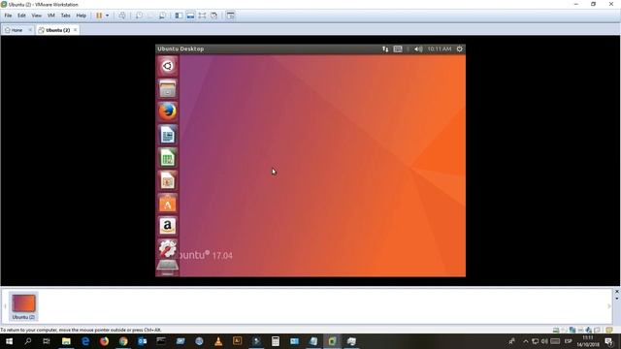Open Google Chrome from taskbar

123,341
